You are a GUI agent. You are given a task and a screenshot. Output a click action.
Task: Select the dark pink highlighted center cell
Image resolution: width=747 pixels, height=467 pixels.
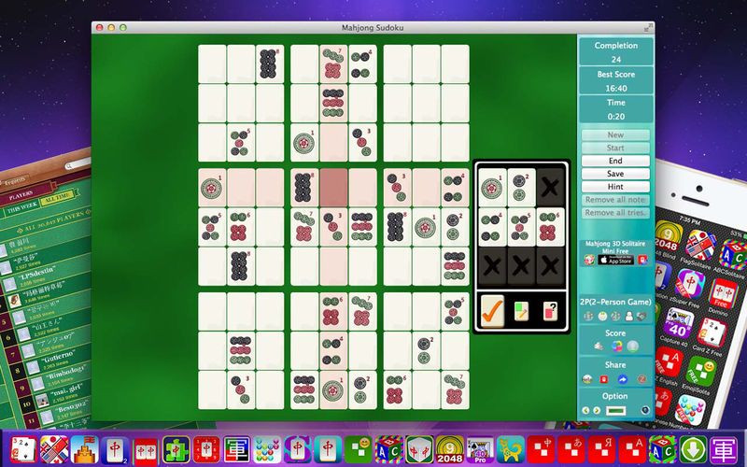click(x=333, y=188)
